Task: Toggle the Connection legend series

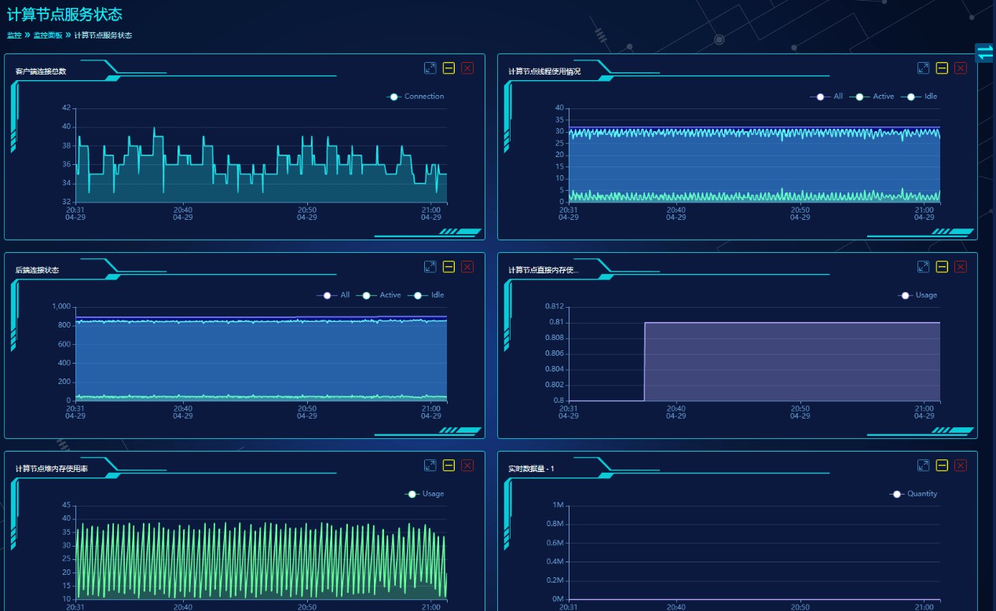Action: click(416, 97)
